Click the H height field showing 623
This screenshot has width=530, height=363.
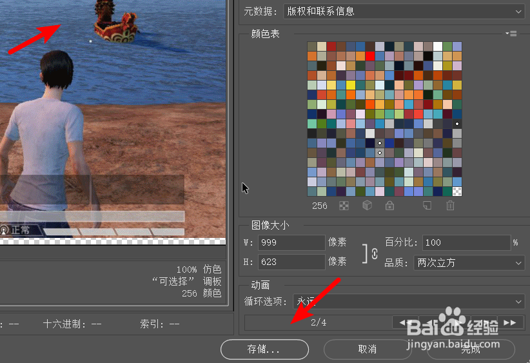[291, 262]
